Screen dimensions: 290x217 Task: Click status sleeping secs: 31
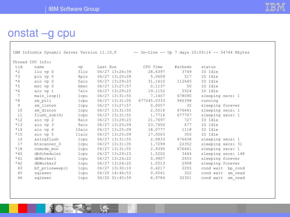click(221, 144)
